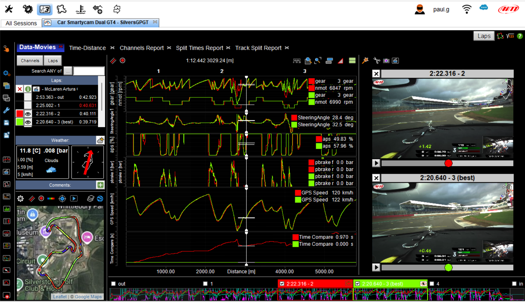Click the zoom-to-selection magnifier icon

pyautogui.click(x=308, y=61)
